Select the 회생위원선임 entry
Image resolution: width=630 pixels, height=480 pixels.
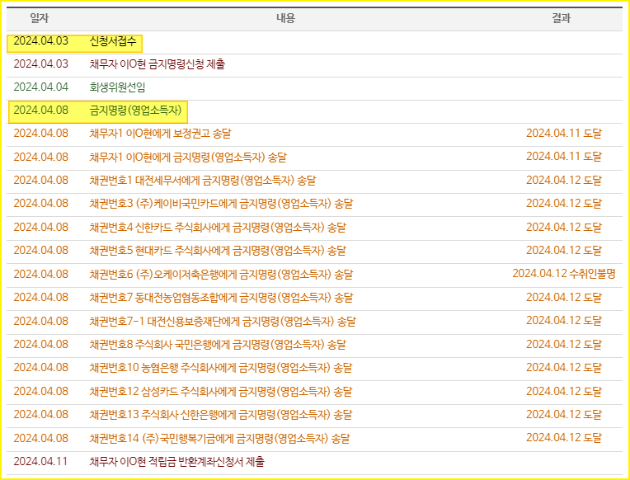pyautogui.click(x=117, y=87)
